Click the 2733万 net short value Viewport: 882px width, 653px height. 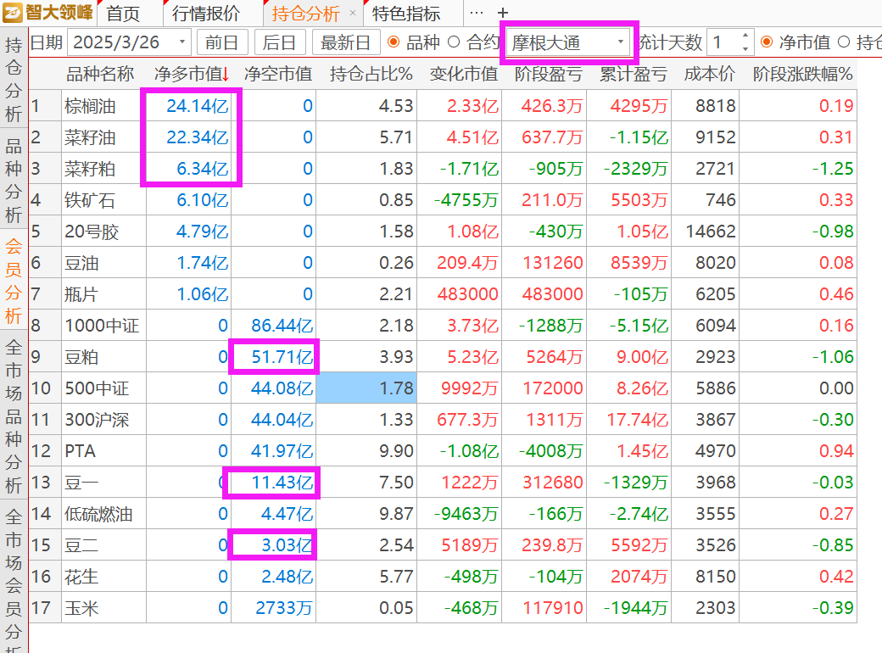pyautogui.click(x=284, y=608)
